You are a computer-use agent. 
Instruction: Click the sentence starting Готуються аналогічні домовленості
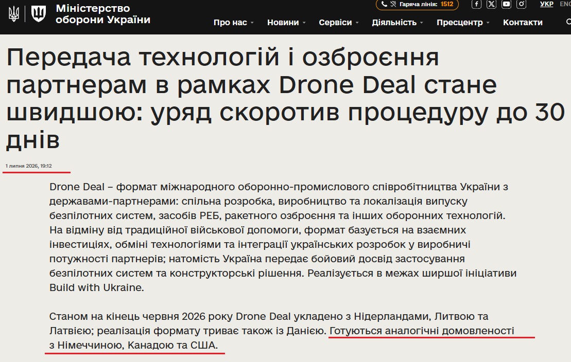coord(422,331)
